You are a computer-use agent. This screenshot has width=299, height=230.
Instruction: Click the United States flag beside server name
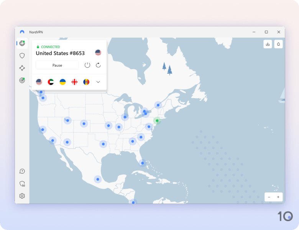(x=98, y=53)
